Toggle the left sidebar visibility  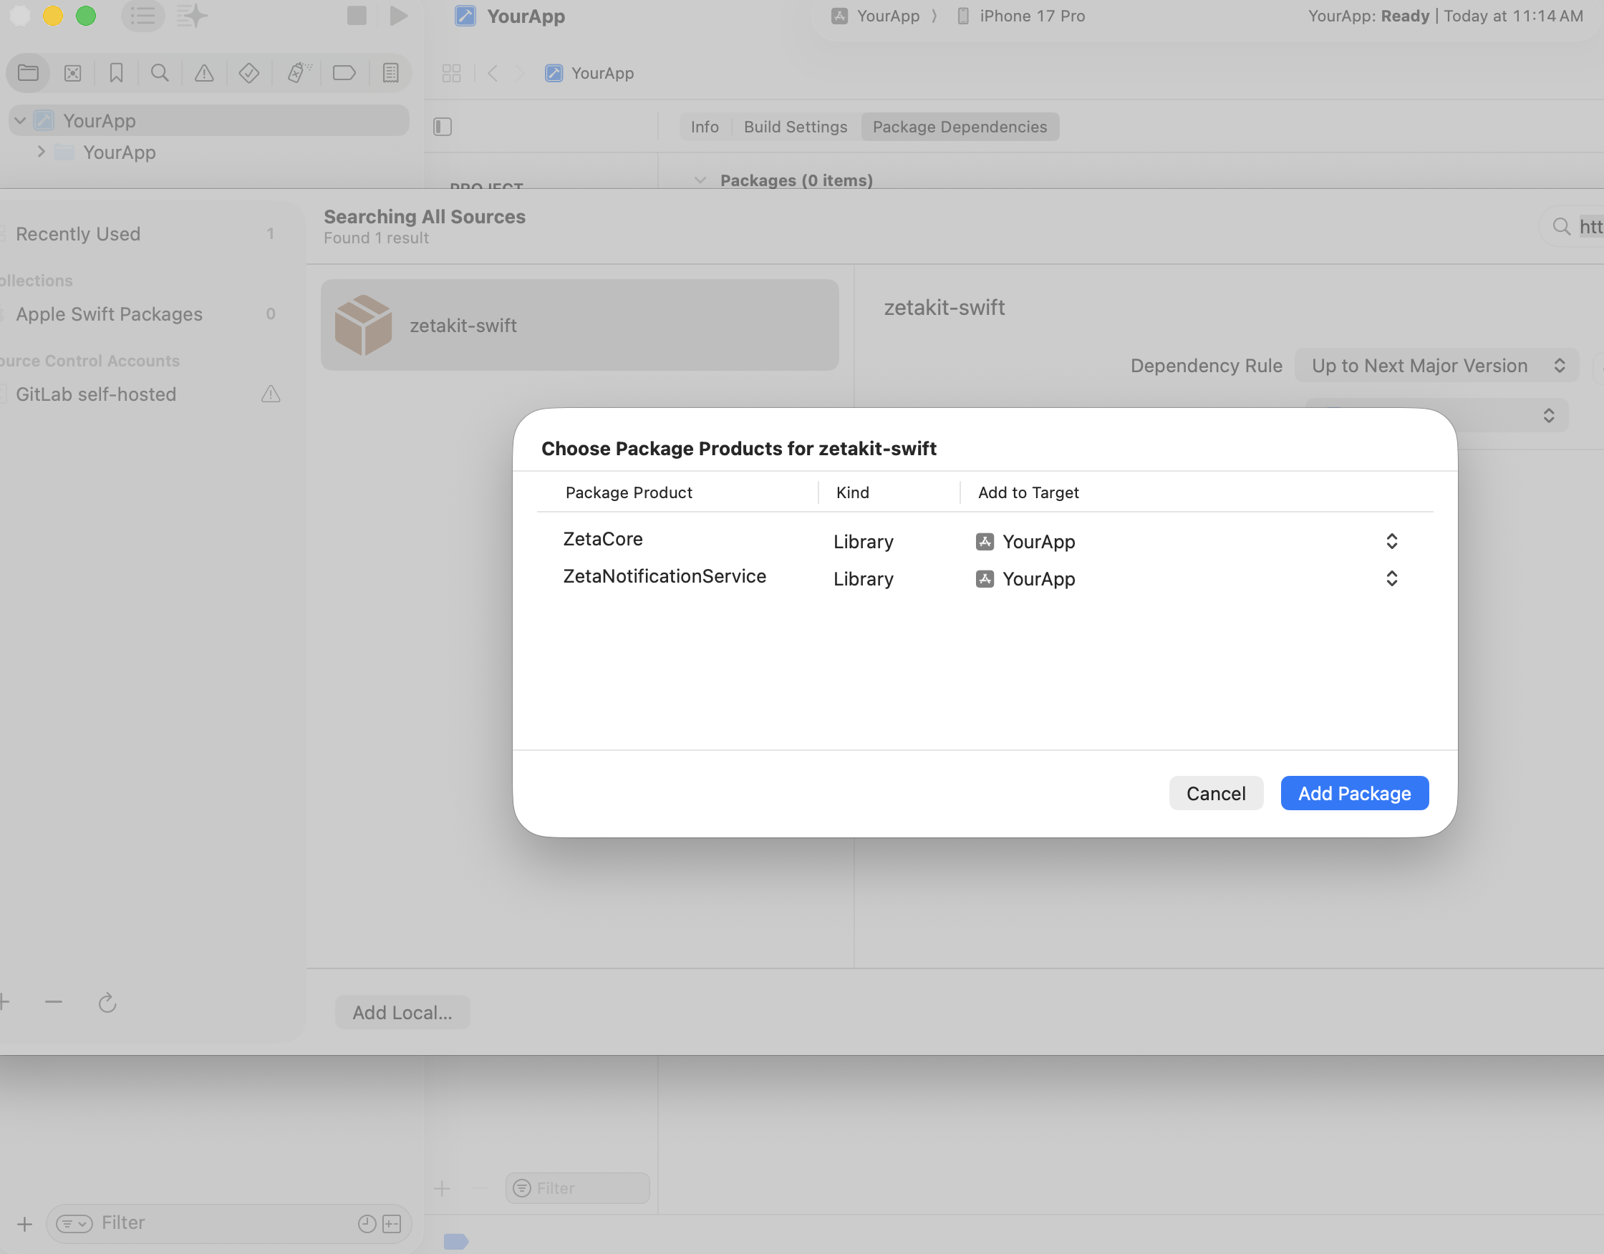[x=442, y=126]
